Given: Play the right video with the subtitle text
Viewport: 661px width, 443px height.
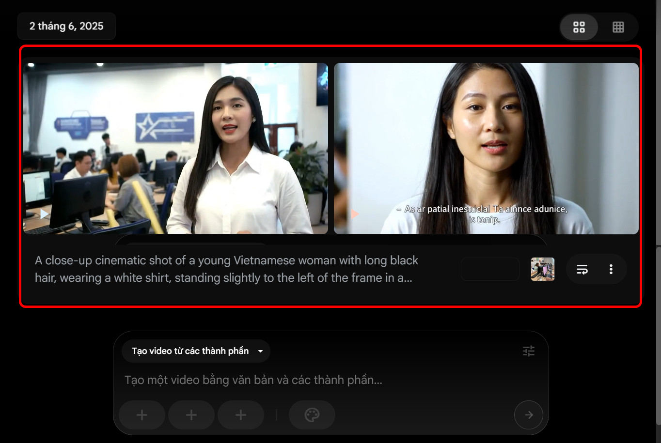Looking at the screenshot, I should tap(355, 214).
